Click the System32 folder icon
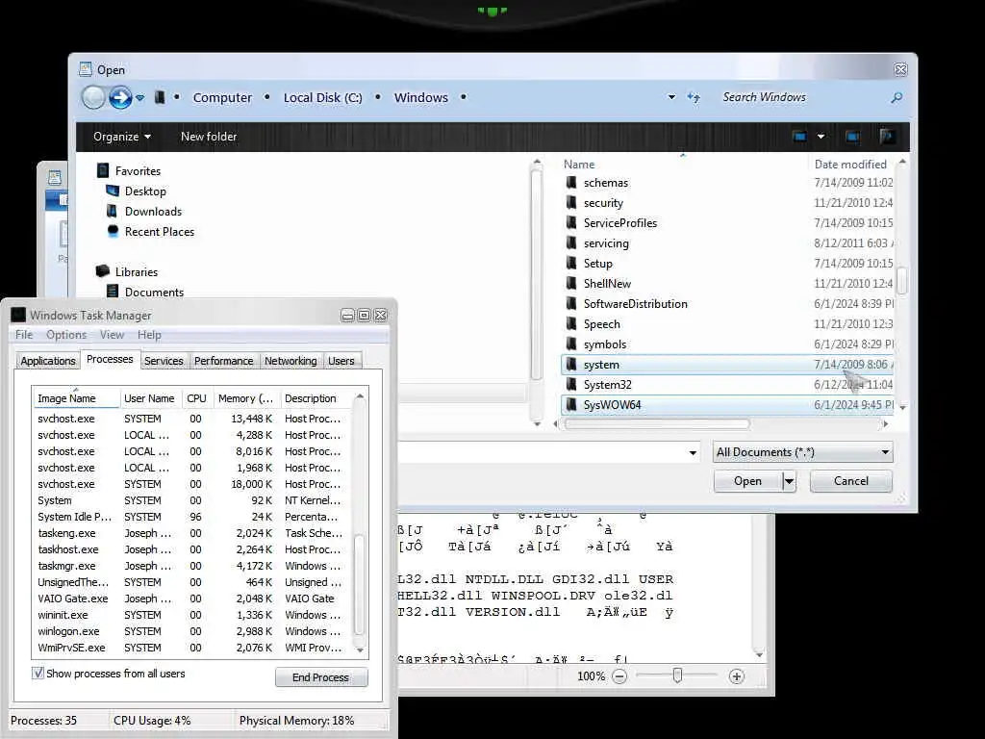The height and width of the screenshot is (739, 985). point(571,384)
